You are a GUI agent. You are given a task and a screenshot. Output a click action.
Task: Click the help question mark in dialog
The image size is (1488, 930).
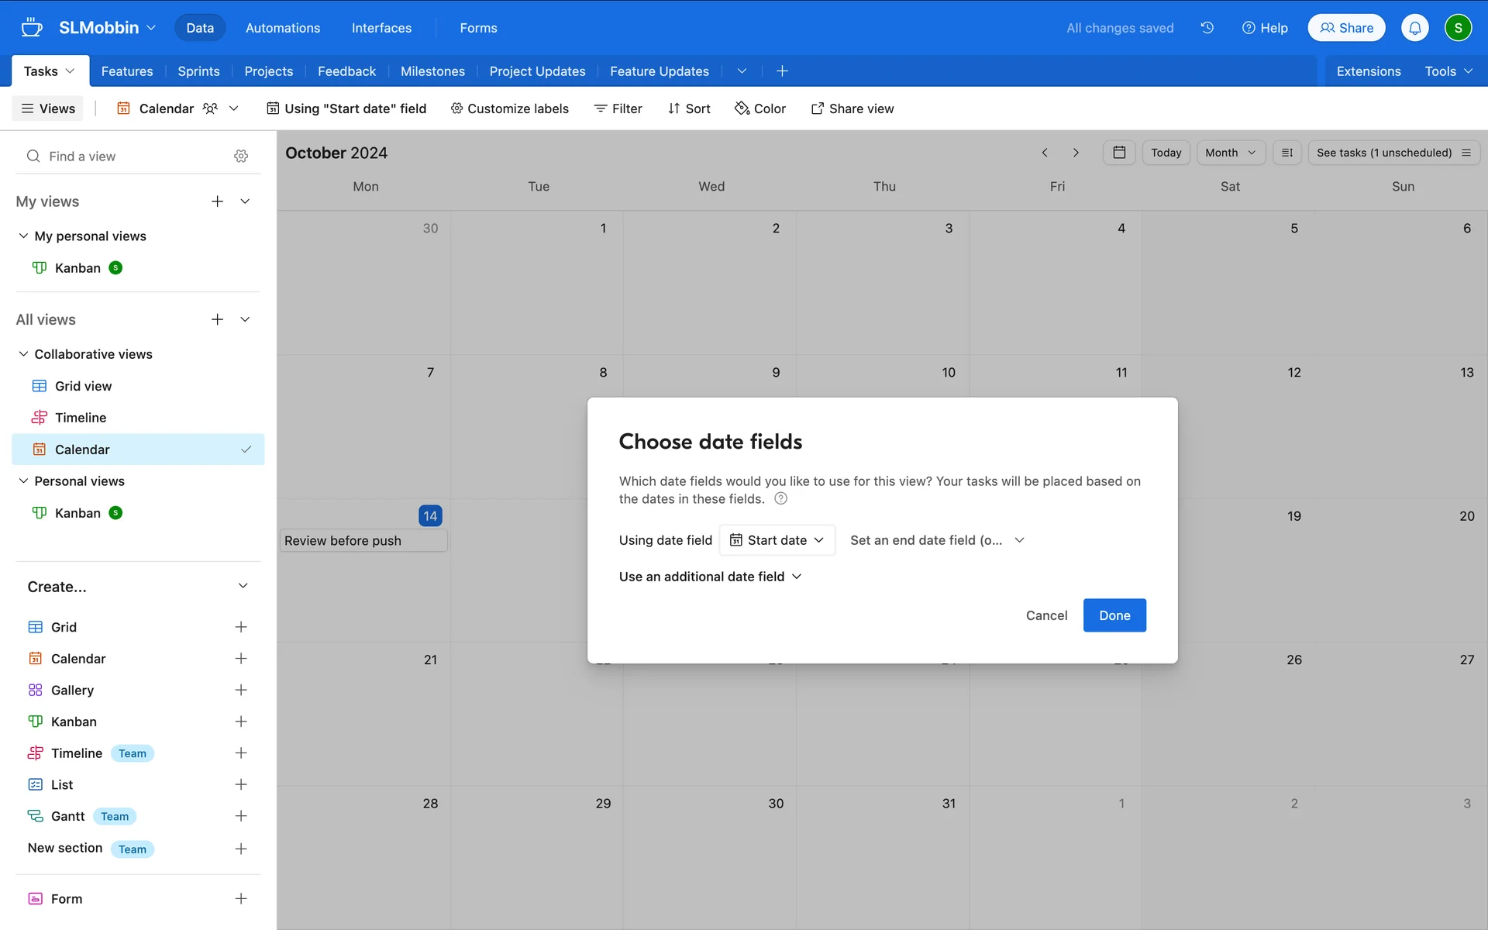[781, 499]
